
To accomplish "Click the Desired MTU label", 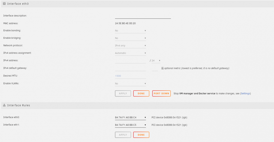I will [11, 76].
